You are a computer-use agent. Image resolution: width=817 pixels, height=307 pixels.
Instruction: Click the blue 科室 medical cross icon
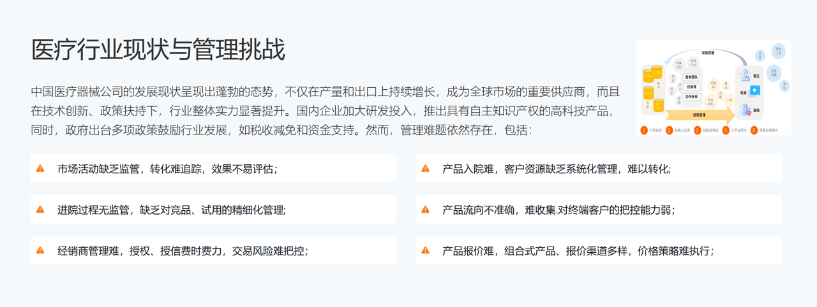click(756, 91)
